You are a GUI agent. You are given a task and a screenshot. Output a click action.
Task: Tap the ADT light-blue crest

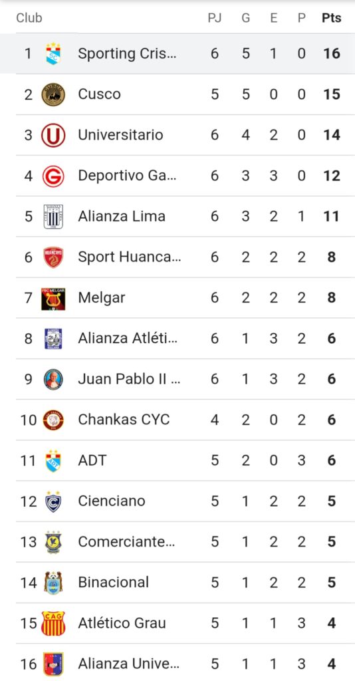pos(53,460)
